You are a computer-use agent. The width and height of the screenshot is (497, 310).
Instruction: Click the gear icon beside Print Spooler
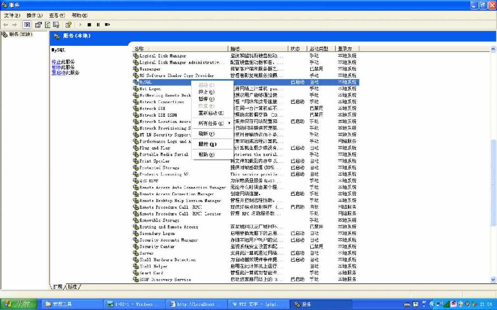pos(136,161)
